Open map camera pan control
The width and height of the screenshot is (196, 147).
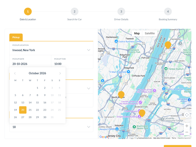coord(187,115)
